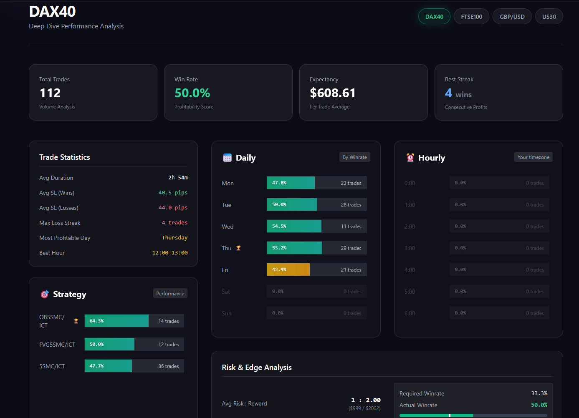Select the US30 instrument tab

pos(549,16)
